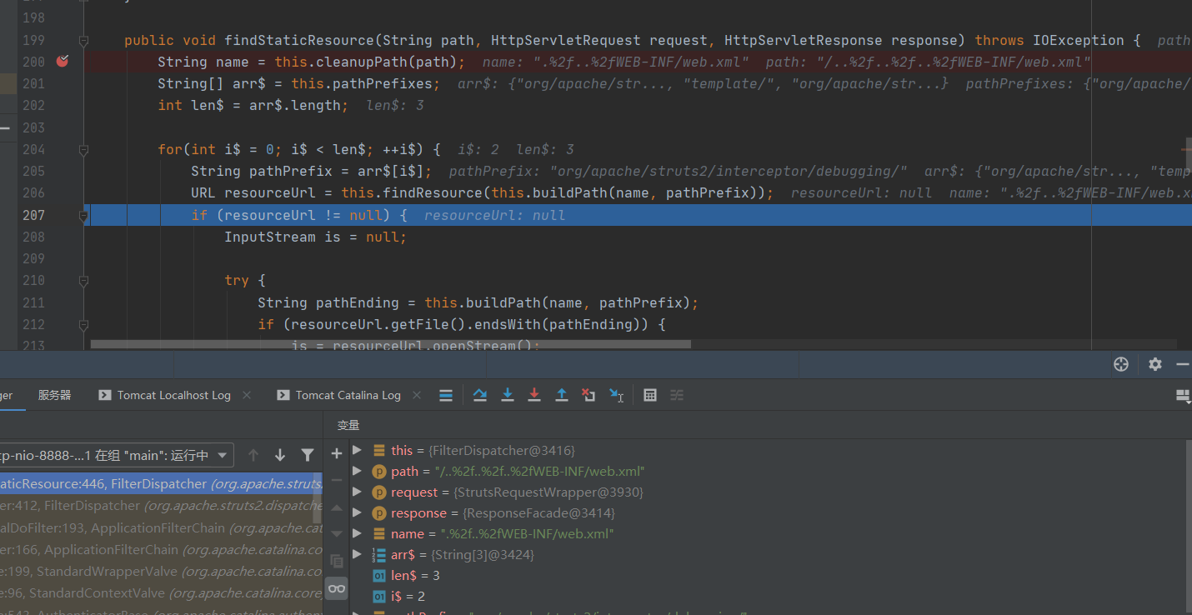Open the tool window gear settings
Screen dimensions: 1192x615
1154,364
